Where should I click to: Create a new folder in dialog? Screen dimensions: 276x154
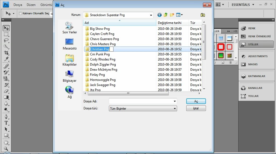172,15
